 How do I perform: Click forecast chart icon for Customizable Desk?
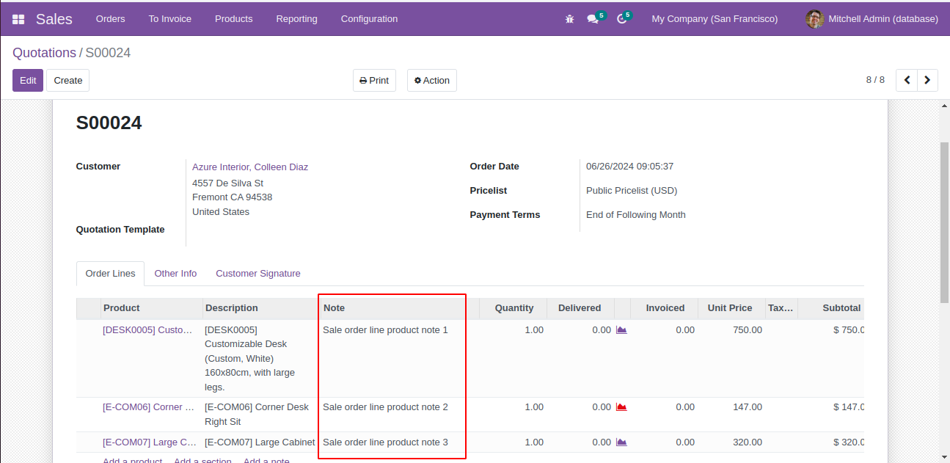(x=621, y=330)
